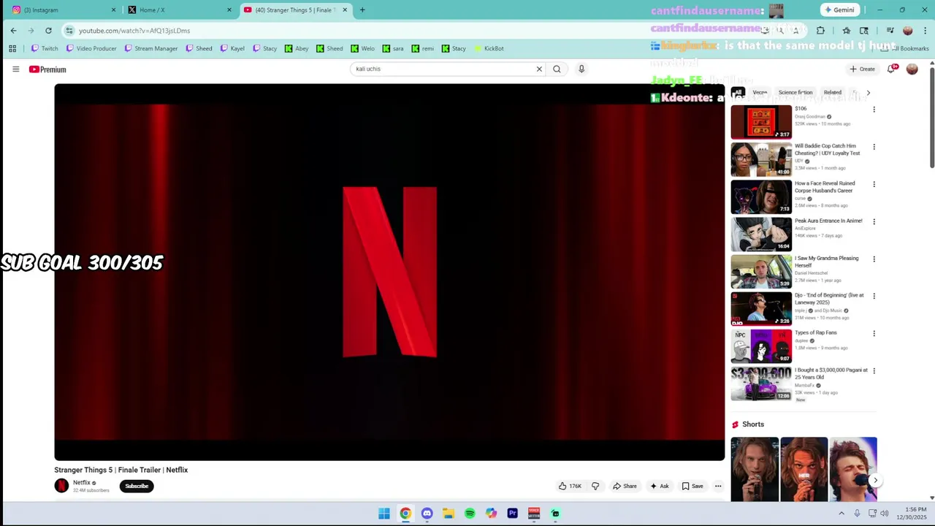The image size is (935, 526).
Task: Open Premiere Pro from the taskbar
Action: tap(513, 514)
